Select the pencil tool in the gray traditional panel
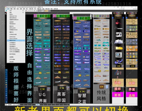Viewport: 142px width, 111px height. (x=97, y=21)
